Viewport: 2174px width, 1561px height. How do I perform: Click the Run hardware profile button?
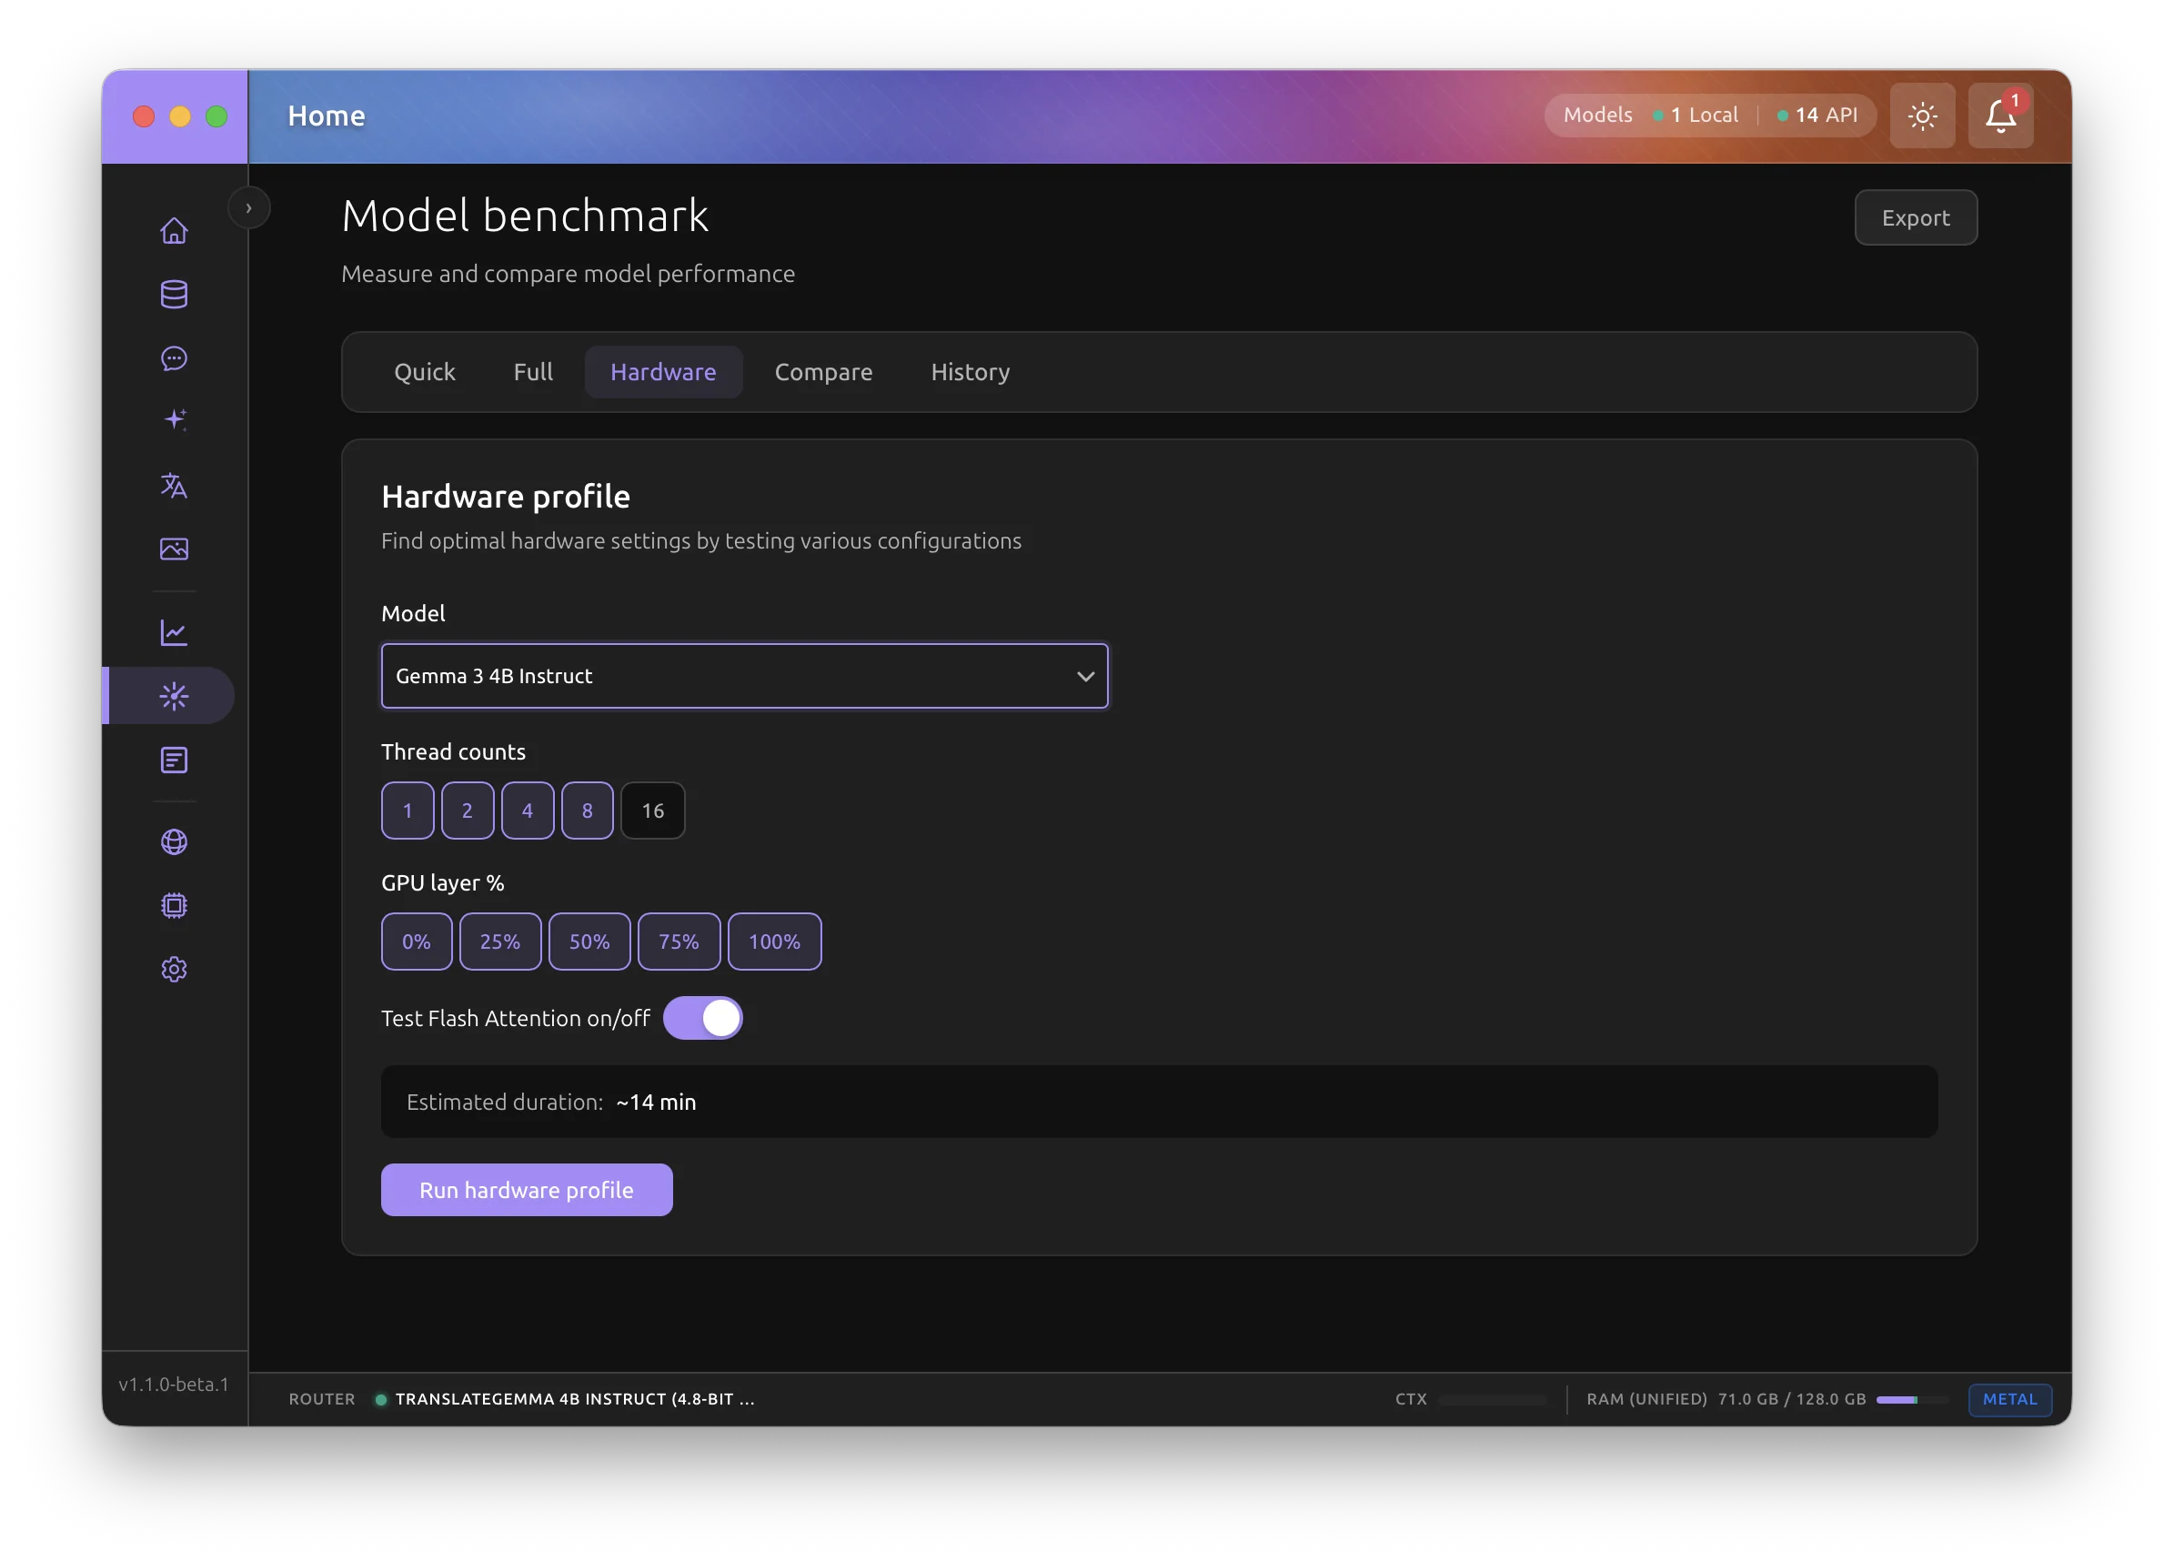(x=527, y=1189)
